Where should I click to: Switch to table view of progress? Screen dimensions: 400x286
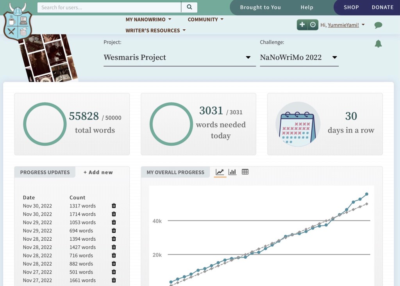tap(245, 172)
